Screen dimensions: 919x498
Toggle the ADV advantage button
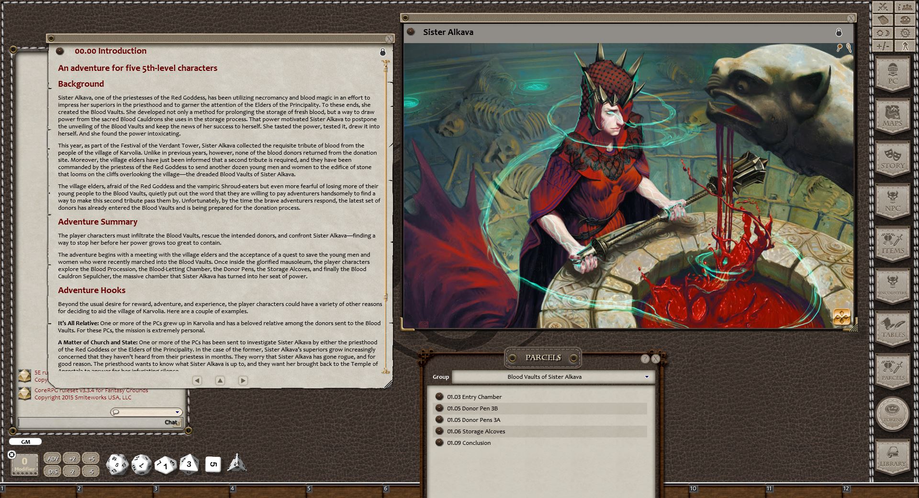coord(53,458)
